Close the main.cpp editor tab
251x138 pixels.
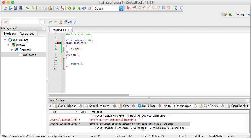tap(70, 30)
